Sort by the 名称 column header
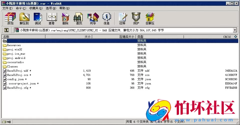This screenshot has height=125, width=240. point(23,37)
